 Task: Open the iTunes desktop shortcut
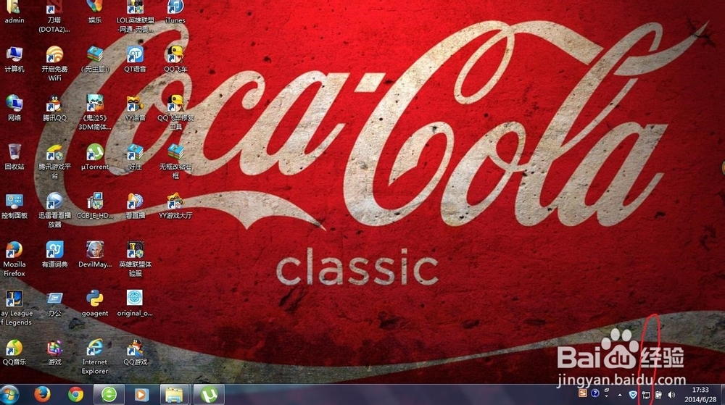coord(175,12)
